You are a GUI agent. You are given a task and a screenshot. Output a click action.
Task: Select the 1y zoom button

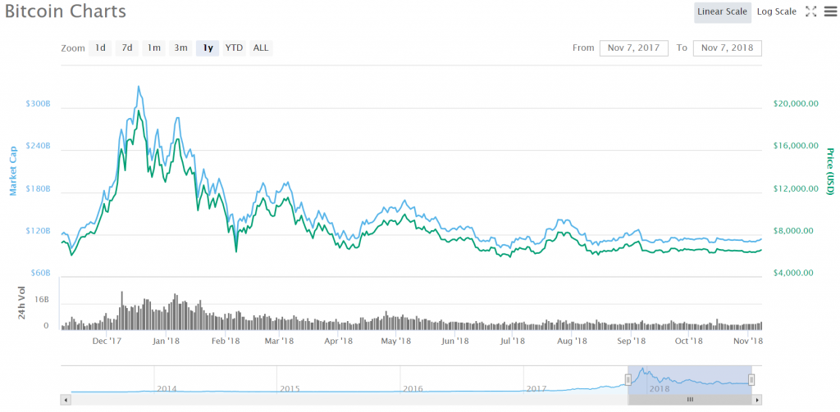(208, 48)
